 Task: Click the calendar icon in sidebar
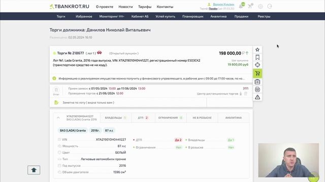(x=257, y=89)
